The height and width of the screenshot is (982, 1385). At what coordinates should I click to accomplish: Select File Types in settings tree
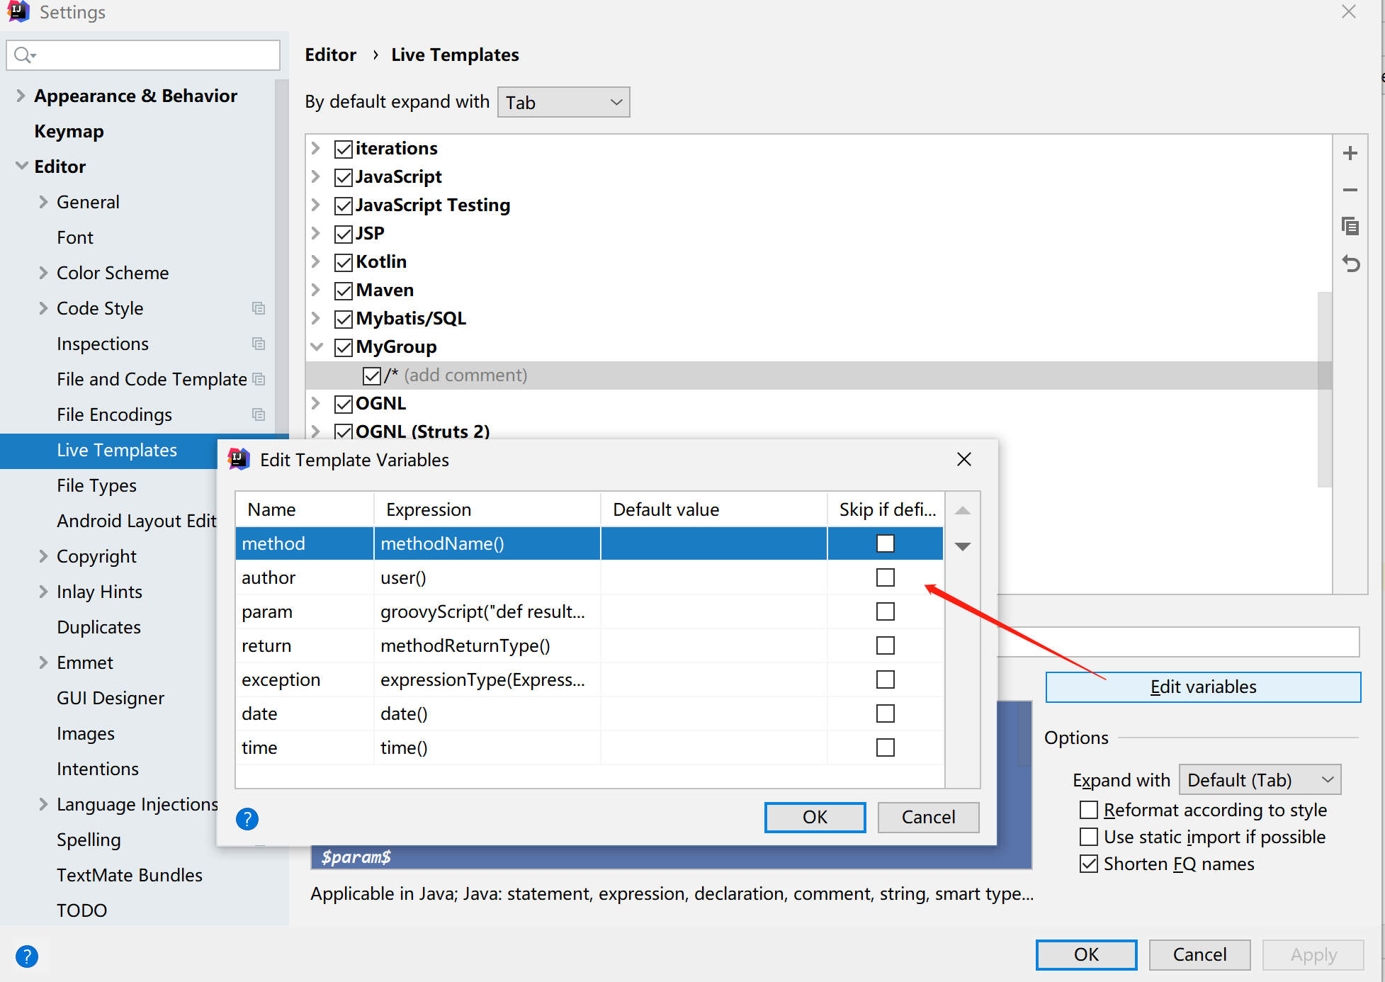point(96,485)
